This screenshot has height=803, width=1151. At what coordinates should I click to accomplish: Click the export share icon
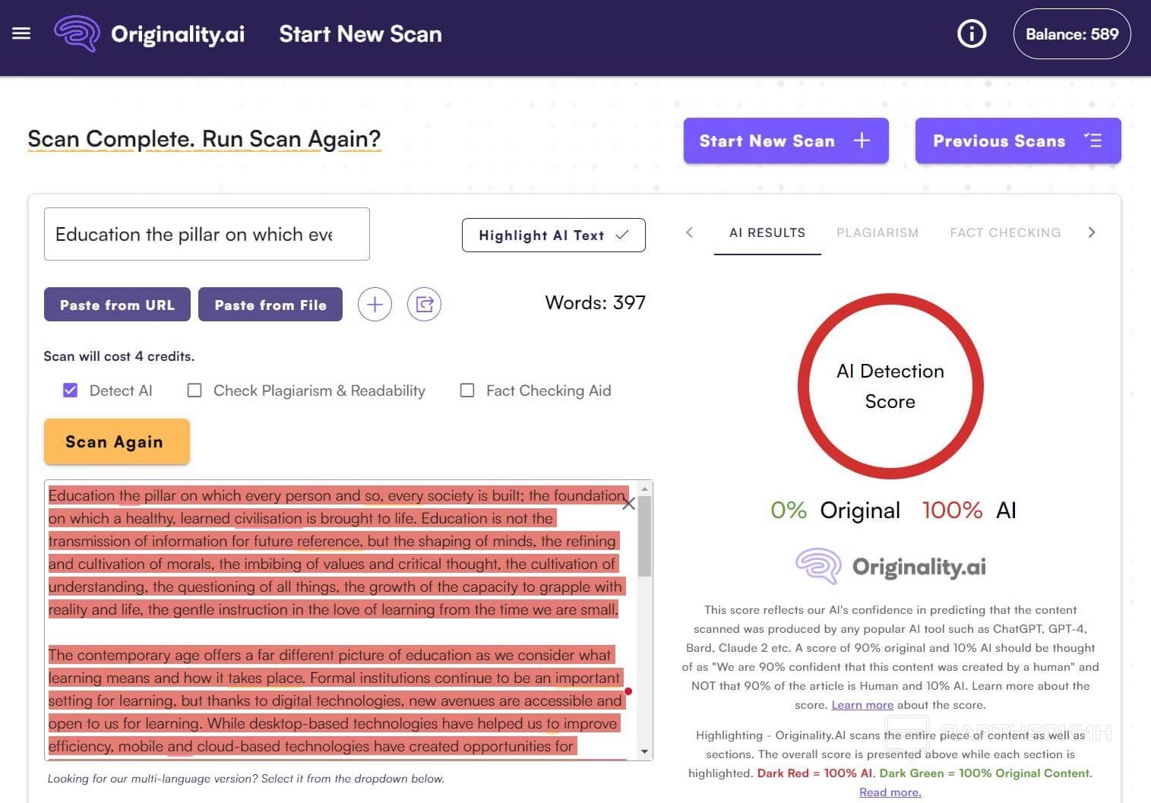424,305
